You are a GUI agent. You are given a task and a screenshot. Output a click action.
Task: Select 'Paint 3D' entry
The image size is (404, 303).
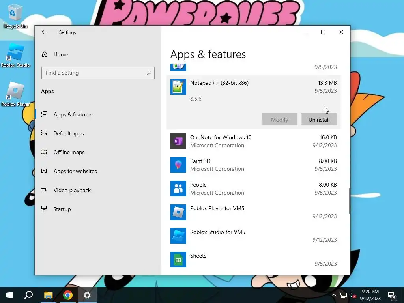pos(254,165)
